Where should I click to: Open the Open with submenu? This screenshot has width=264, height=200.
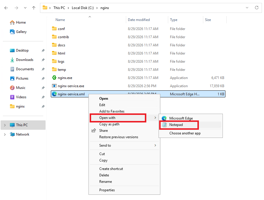(124, 118)
